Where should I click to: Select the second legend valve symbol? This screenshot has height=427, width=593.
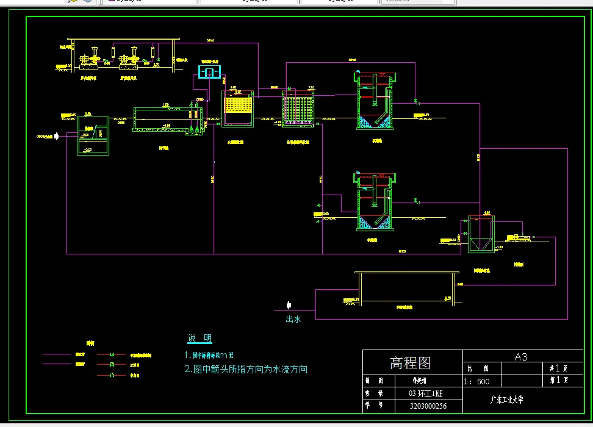tap(112, 365)
